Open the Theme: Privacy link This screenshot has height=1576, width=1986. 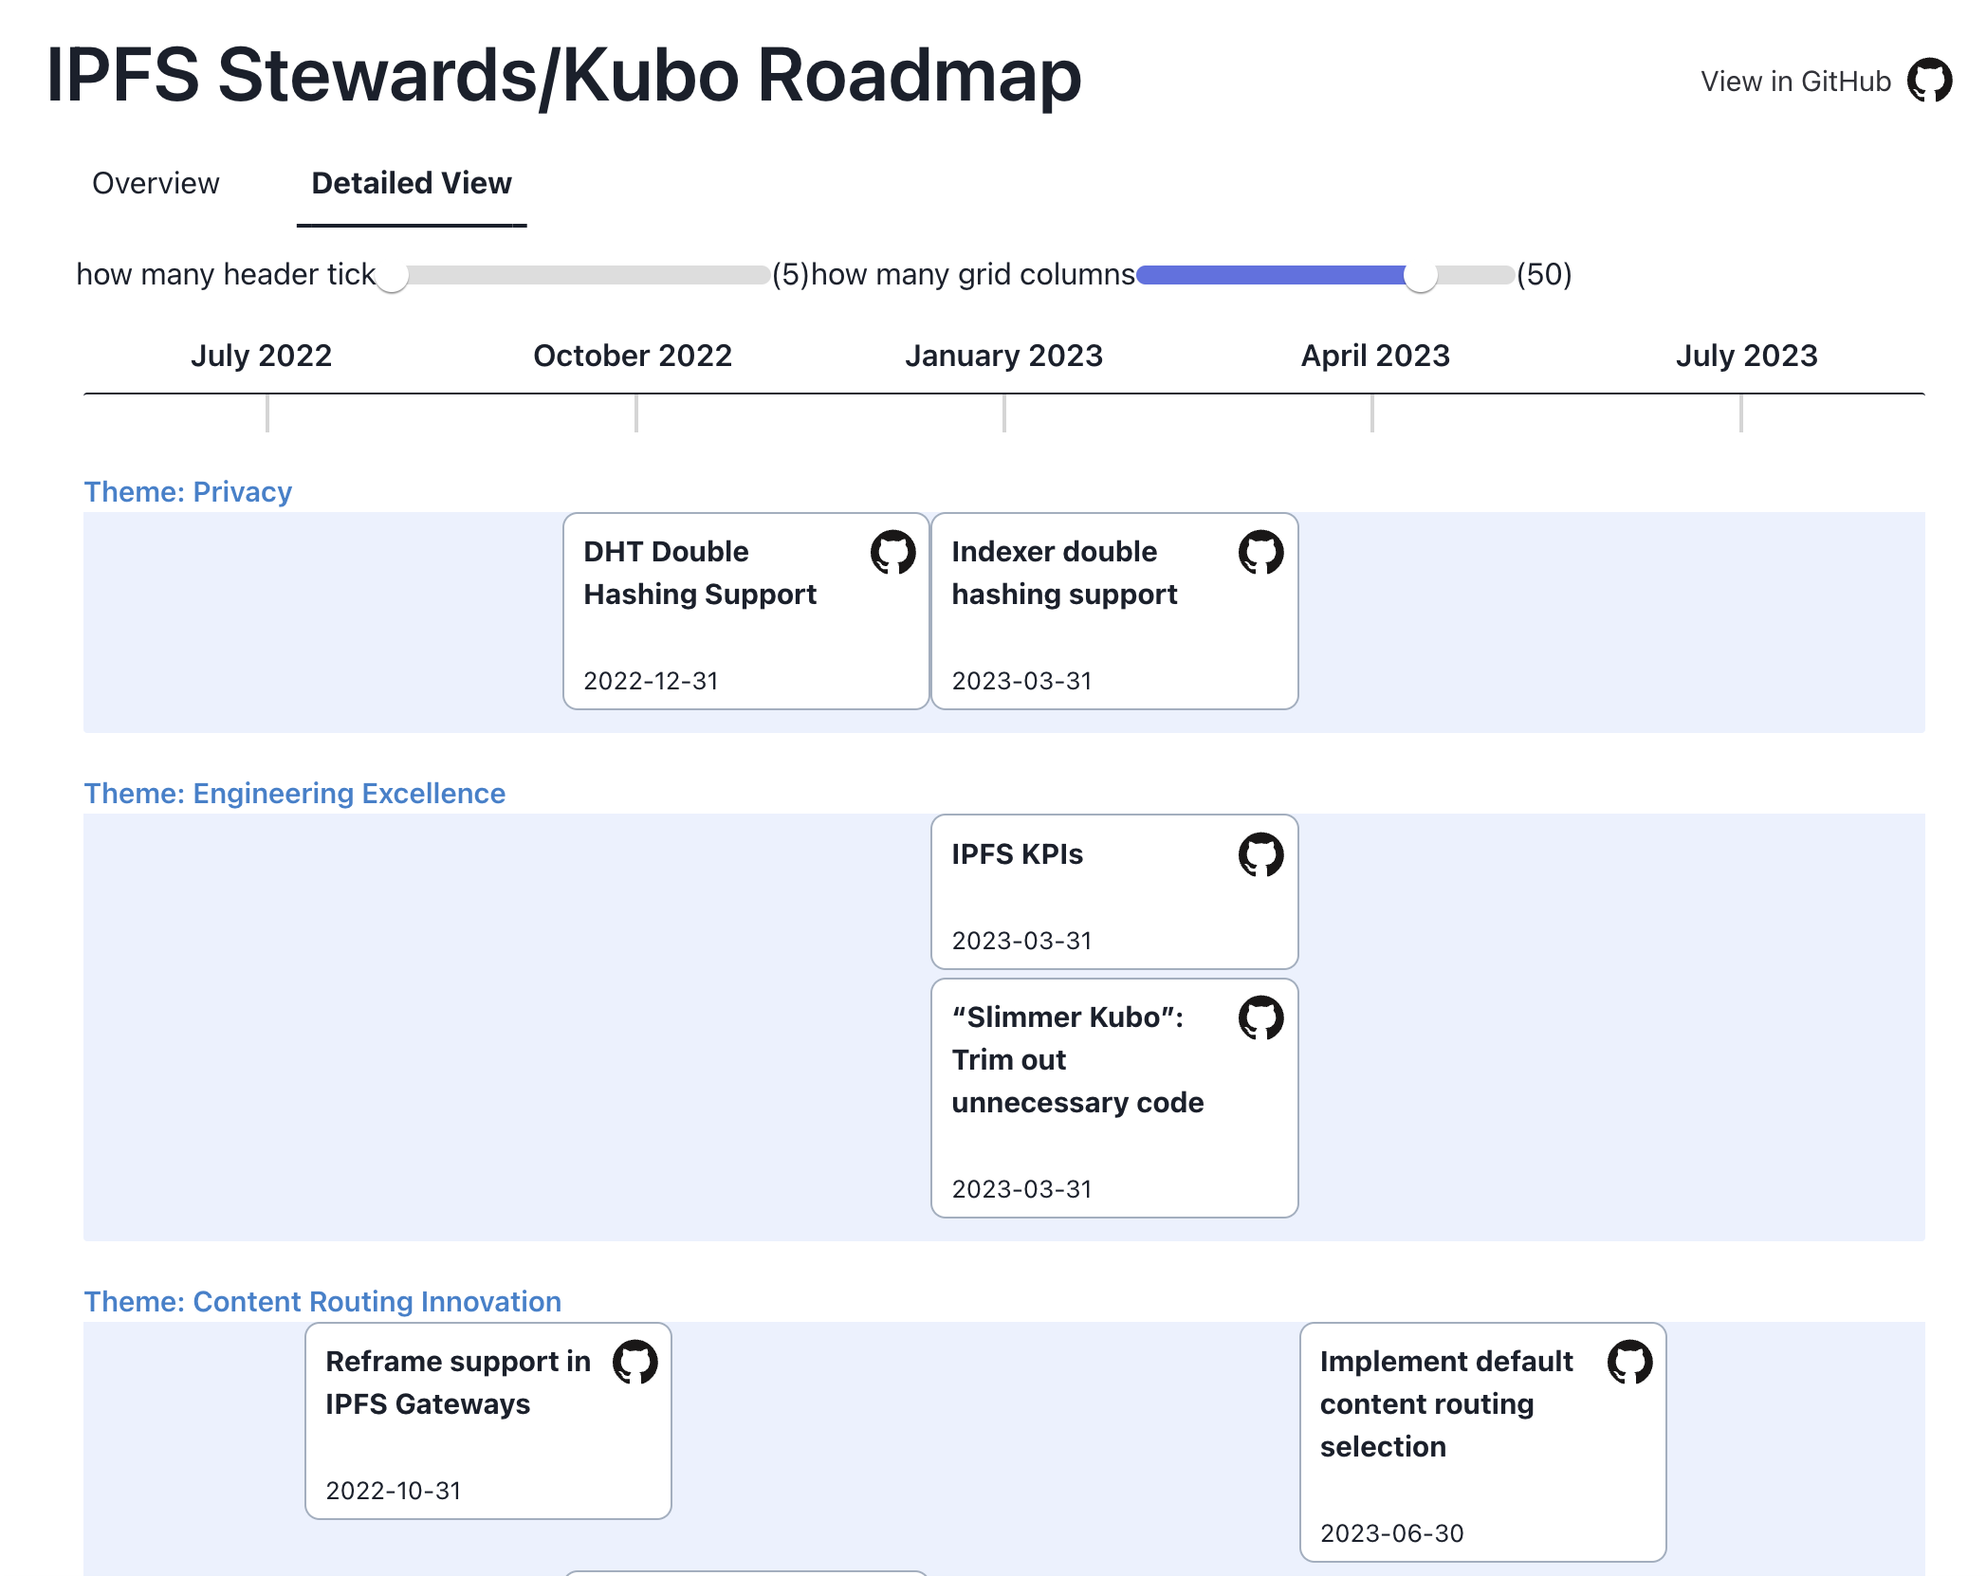click(188, 491)
